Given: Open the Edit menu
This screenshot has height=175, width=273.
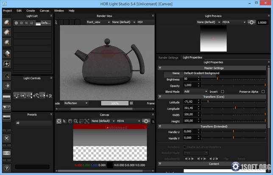Looking at the screenshot, I should click(19, 11).
